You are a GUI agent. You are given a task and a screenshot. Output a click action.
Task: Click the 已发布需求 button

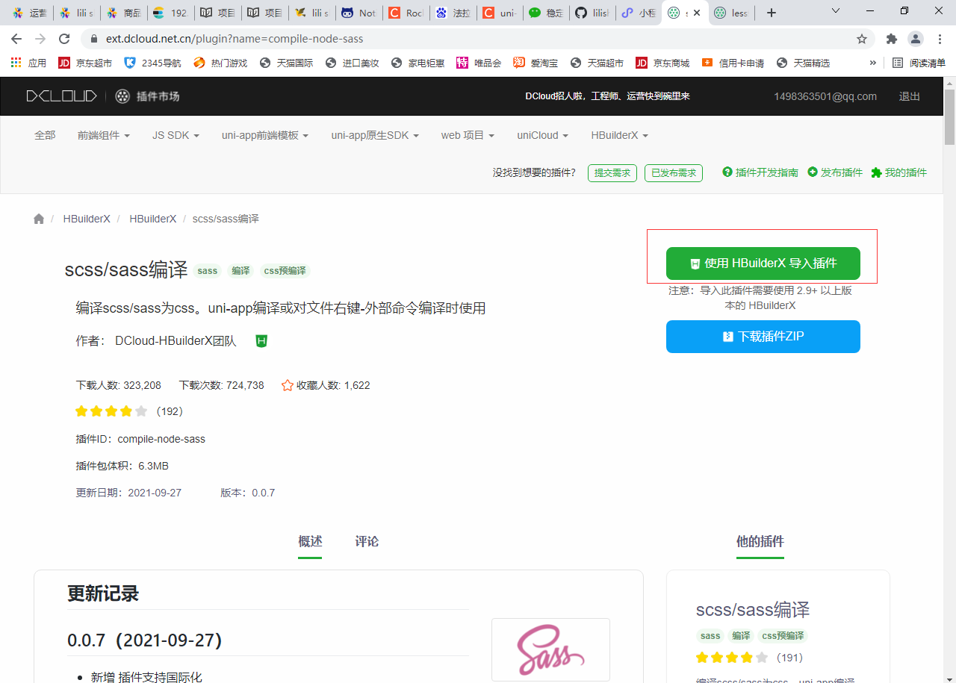[x=674, y=172]
